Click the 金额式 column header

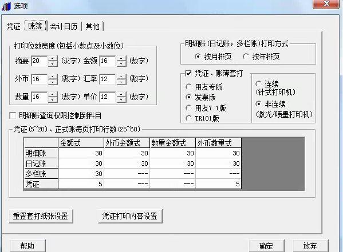tap(81, 143)
